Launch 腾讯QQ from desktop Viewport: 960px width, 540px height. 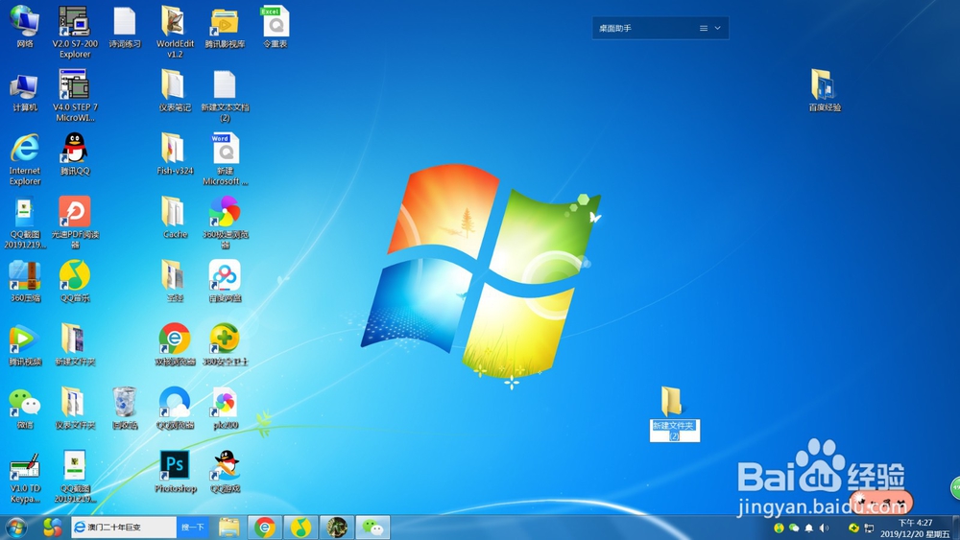click(75, 154)
